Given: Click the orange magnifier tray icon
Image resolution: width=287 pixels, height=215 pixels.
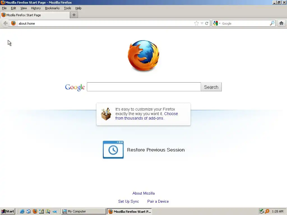Looking at the screenshot, I should (x=267, y=211).
